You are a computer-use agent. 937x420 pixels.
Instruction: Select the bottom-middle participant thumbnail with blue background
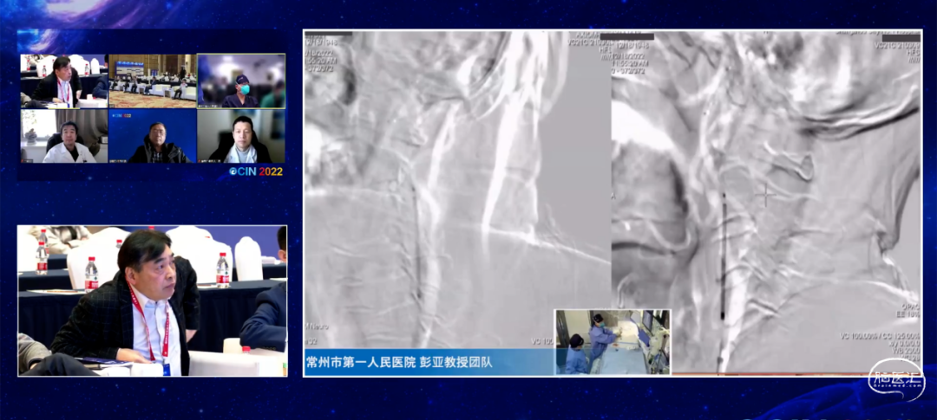153,136
